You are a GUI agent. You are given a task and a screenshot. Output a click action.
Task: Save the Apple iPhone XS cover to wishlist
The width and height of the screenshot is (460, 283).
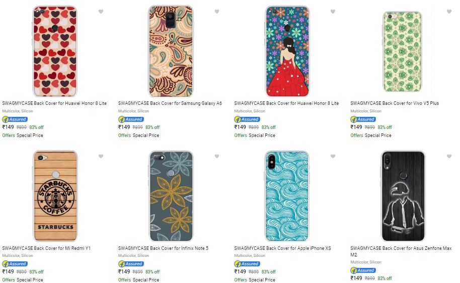(333, 157)
